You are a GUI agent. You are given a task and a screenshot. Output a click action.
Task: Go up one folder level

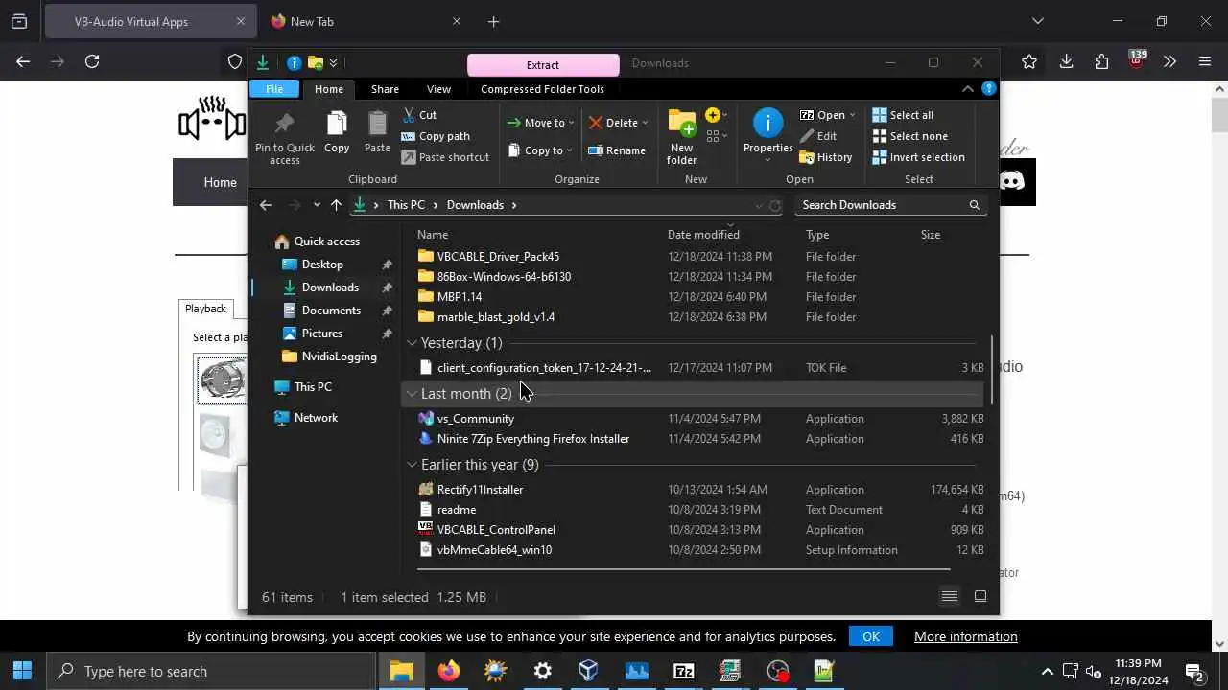click(x=336, y=205)
